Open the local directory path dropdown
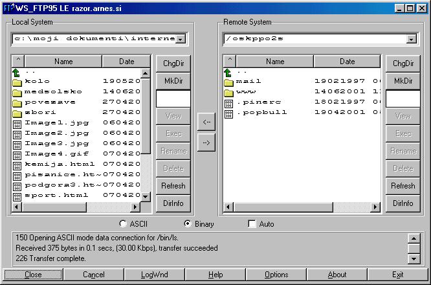This screenshot has width=431, height=285. point(181,39)
